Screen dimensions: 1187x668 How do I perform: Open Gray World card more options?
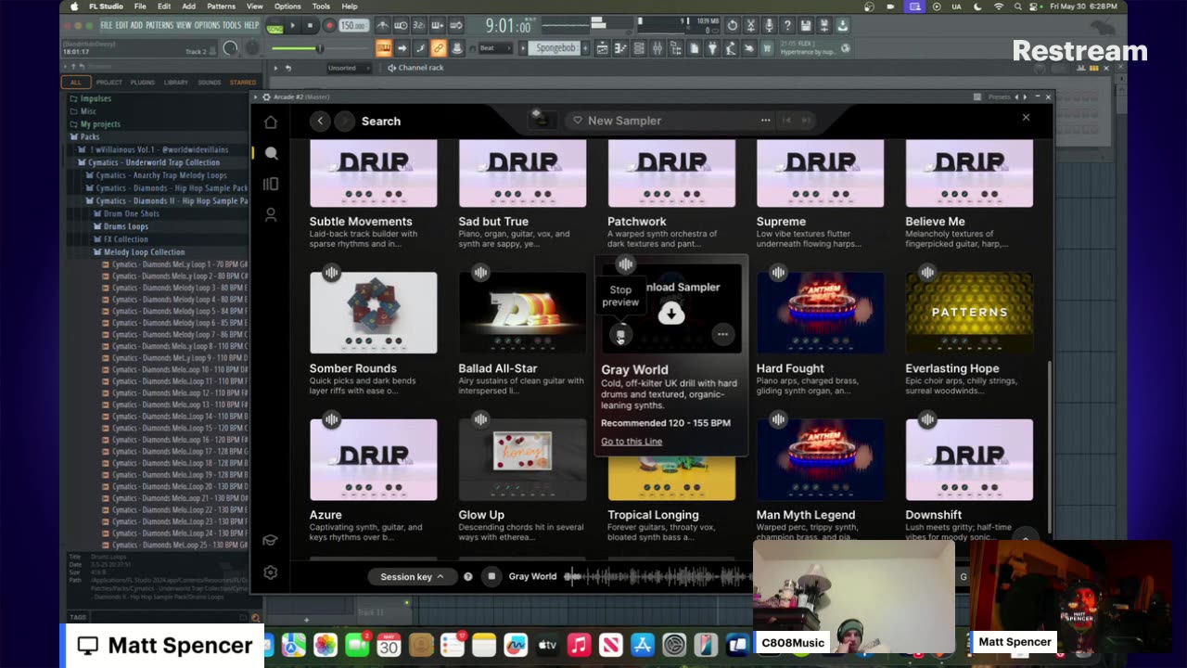[722, 335]
